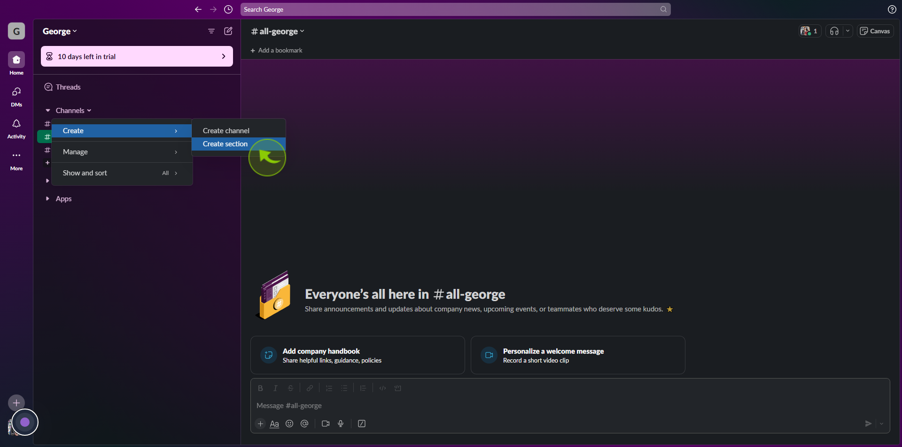This screenshot has height=447, width=902.
Task: Select the Manage menu item
Action: 122,152
